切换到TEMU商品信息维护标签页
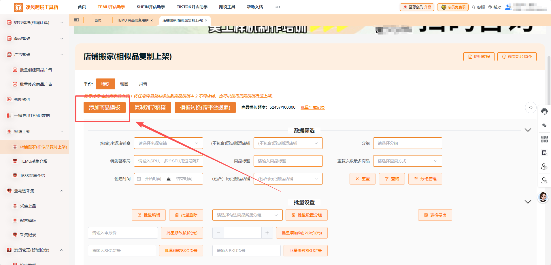 [x=133, y=20]
